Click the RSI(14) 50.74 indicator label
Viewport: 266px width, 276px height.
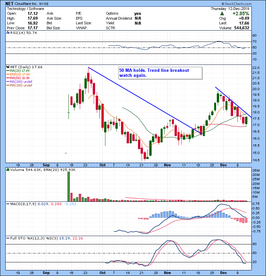tap(23, 33)
